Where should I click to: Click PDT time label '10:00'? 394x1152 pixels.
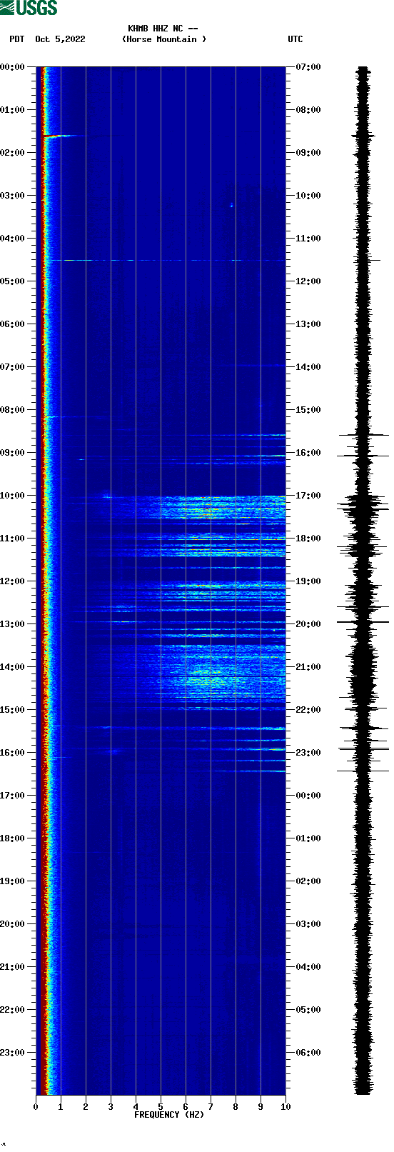13,496
